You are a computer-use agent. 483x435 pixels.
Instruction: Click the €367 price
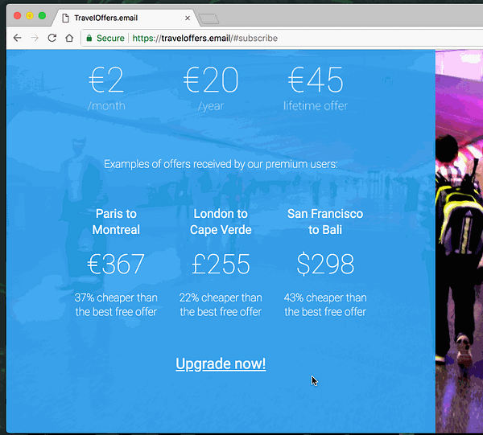pos(116,264)
